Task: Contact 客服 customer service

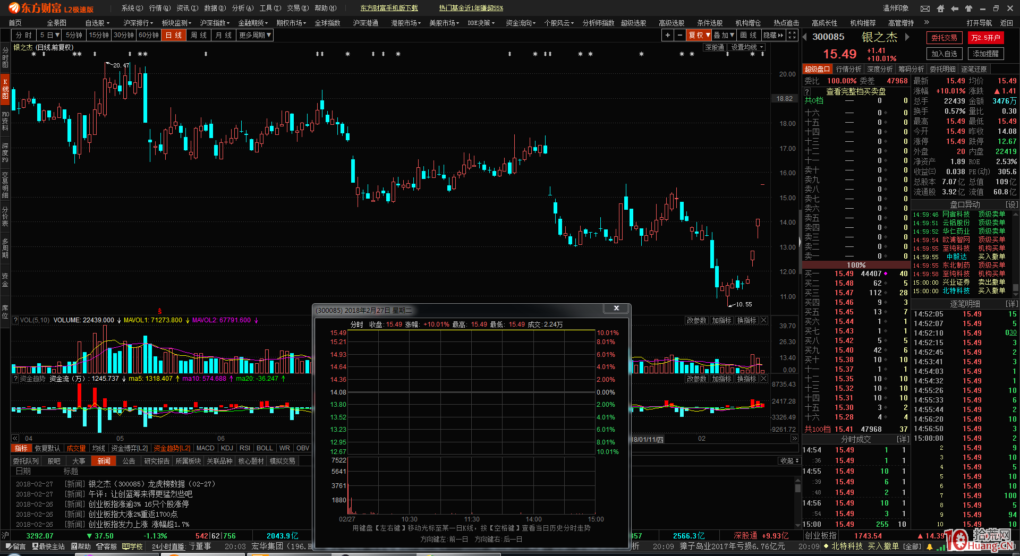Action: tap(106, 546)
